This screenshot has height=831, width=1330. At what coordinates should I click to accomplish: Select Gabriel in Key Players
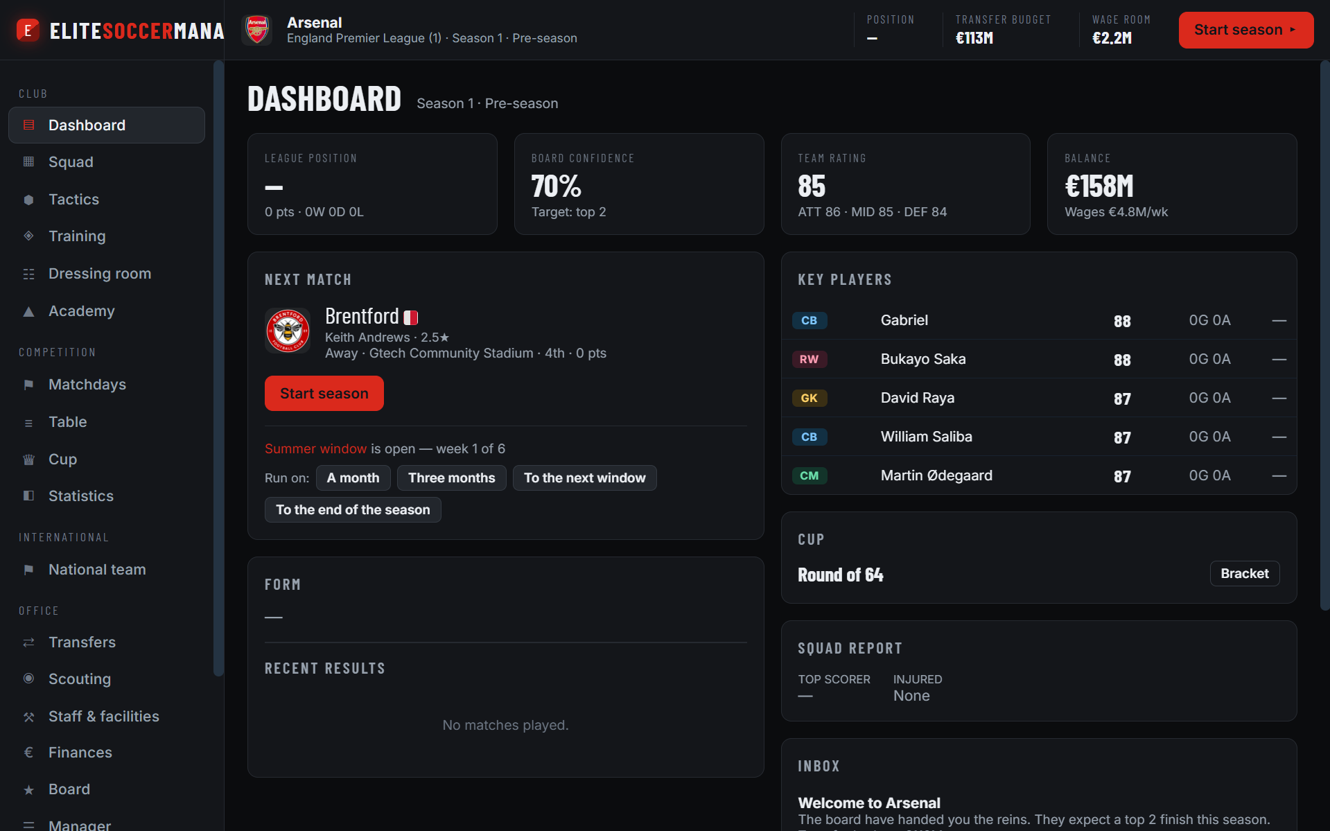[x=1039, y=320]
